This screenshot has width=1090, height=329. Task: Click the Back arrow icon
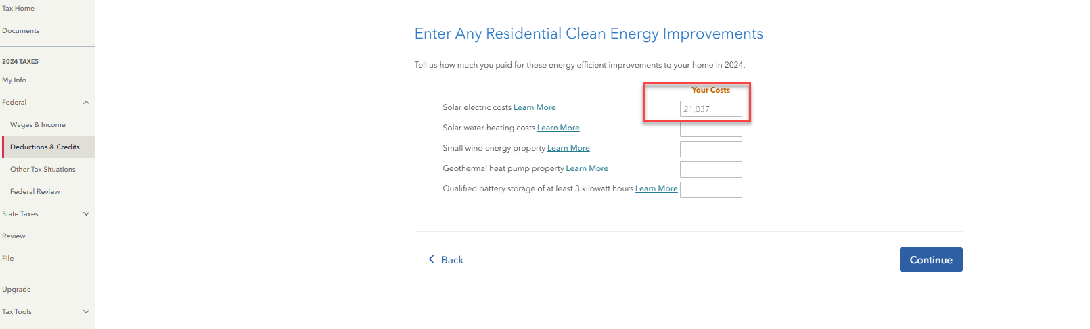coord(432,259)
